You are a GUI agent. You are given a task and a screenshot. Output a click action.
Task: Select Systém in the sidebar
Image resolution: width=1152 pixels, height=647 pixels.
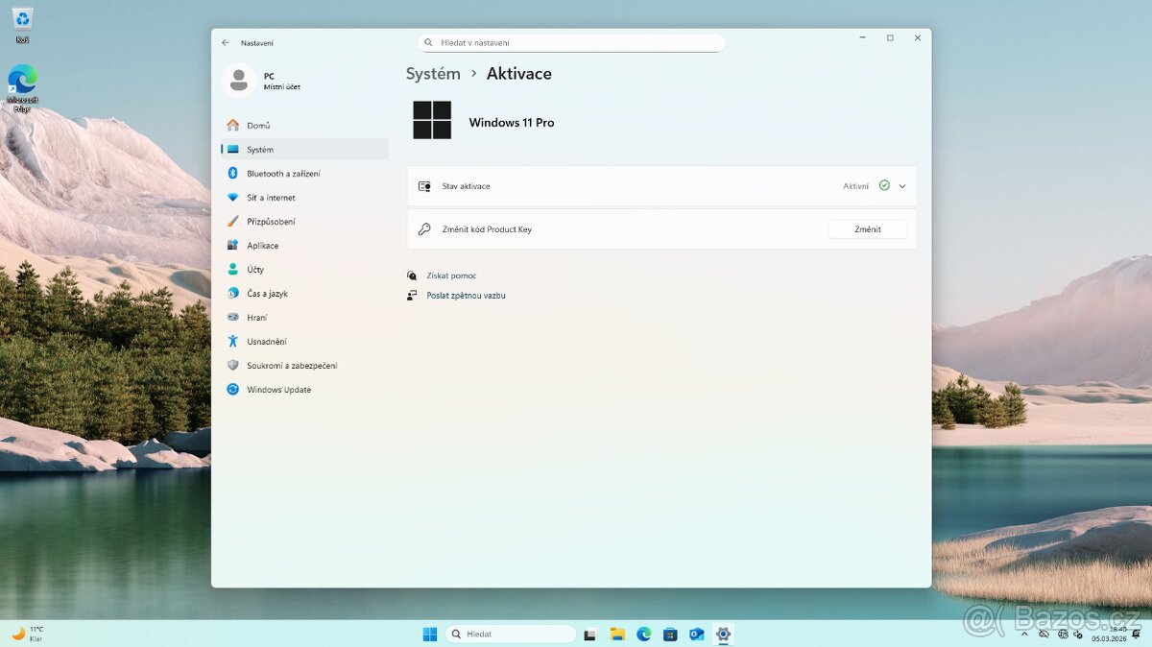pos(259,149)
